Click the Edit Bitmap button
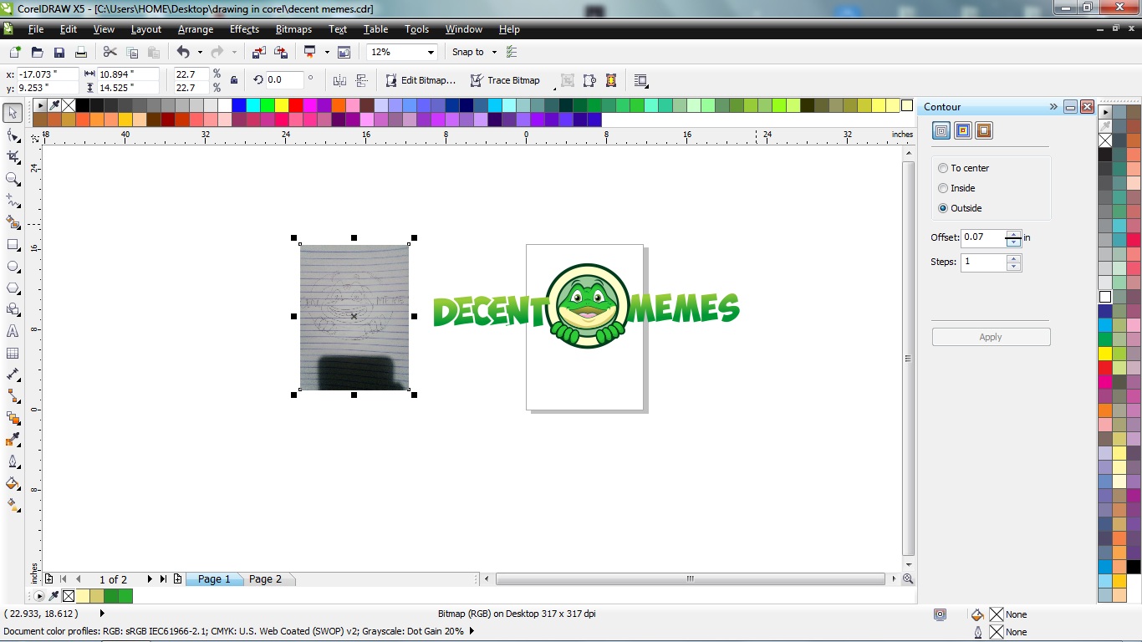This screenshot has height=642, width=1142. coord(421,80)
